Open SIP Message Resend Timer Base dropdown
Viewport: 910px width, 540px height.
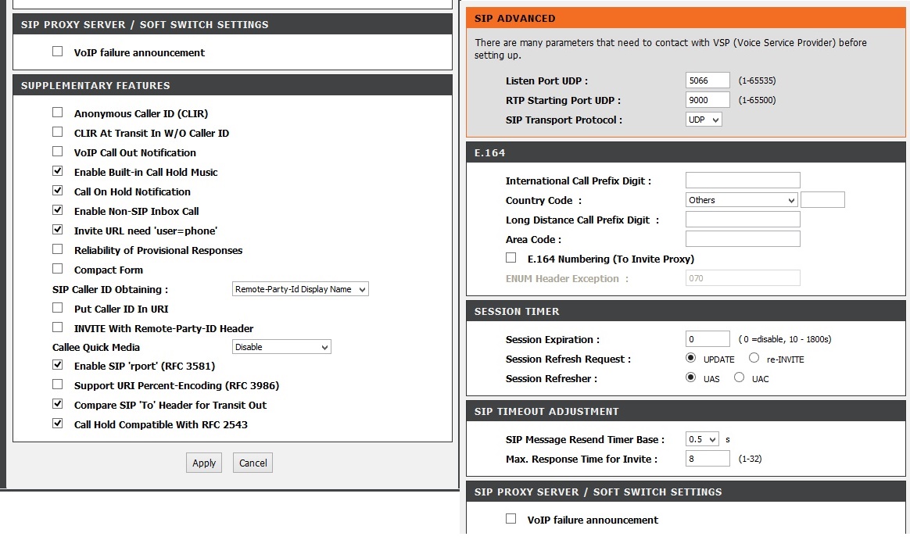[701, 439]
